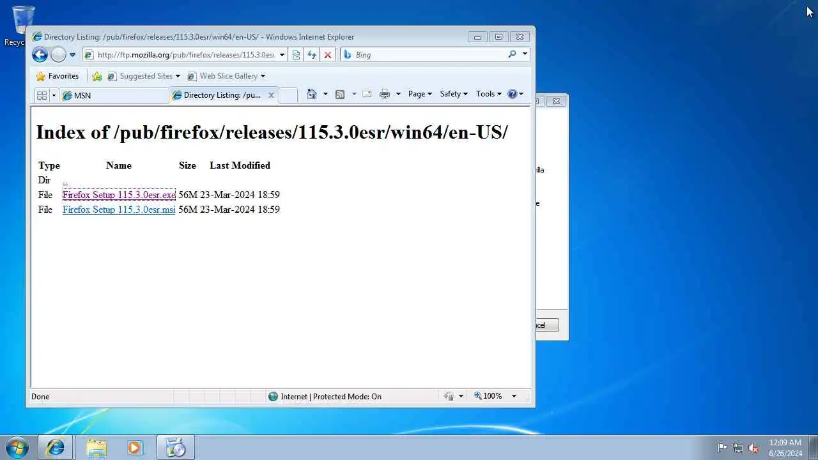The width and height of the screenshot is (818, 460).
Task: Open the Windows Start orb
Action: [x=17, y=448]
